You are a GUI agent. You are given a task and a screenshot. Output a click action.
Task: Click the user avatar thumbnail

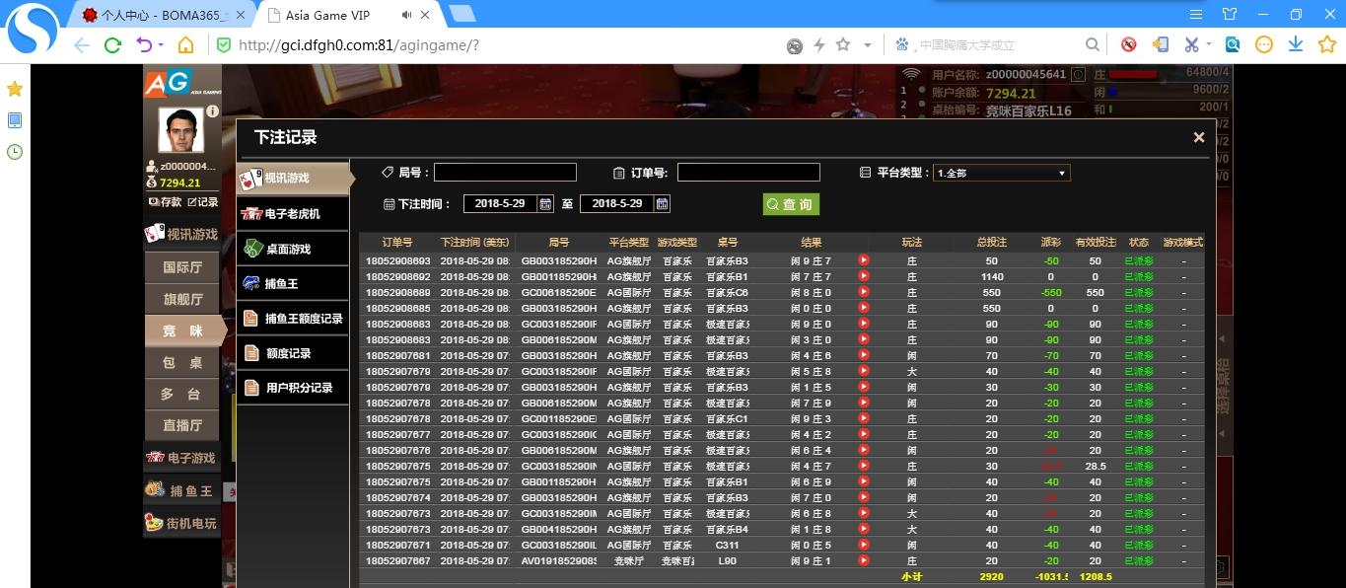point(180,130)
